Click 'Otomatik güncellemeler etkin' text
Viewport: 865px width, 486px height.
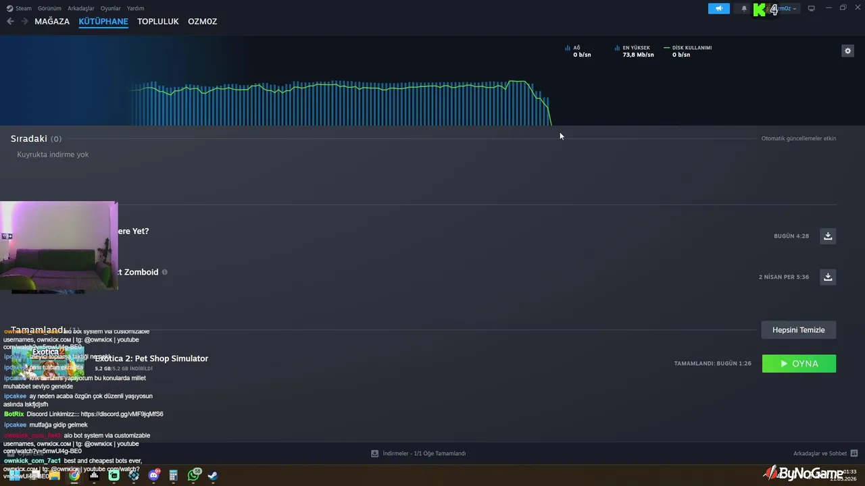coord(799,138)
